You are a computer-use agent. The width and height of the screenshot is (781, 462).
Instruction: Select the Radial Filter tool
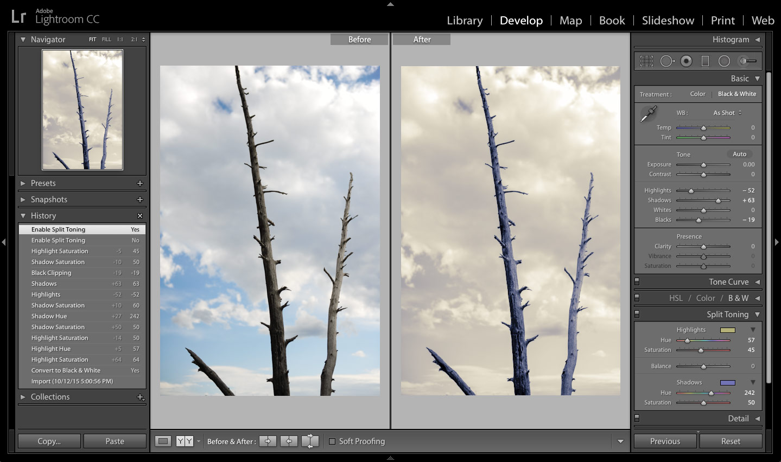724,61
